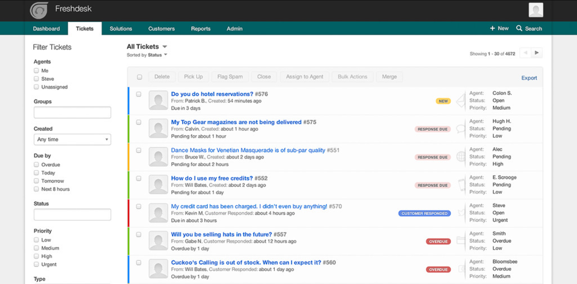Open the Sorted by Status dropdown
This screenshot has width=577, height=284.
(147, 55)
